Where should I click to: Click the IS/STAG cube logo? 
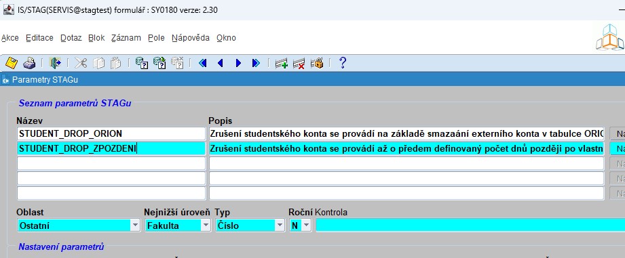tap(609, 37)
